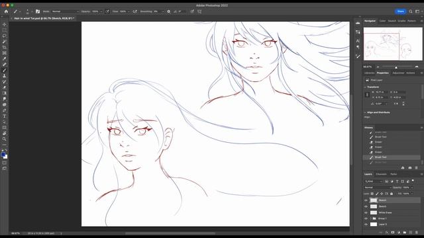This screenshot has width=424, height=238.
Task: Delete current state trash icon in History
Action: tap(417, 168)
